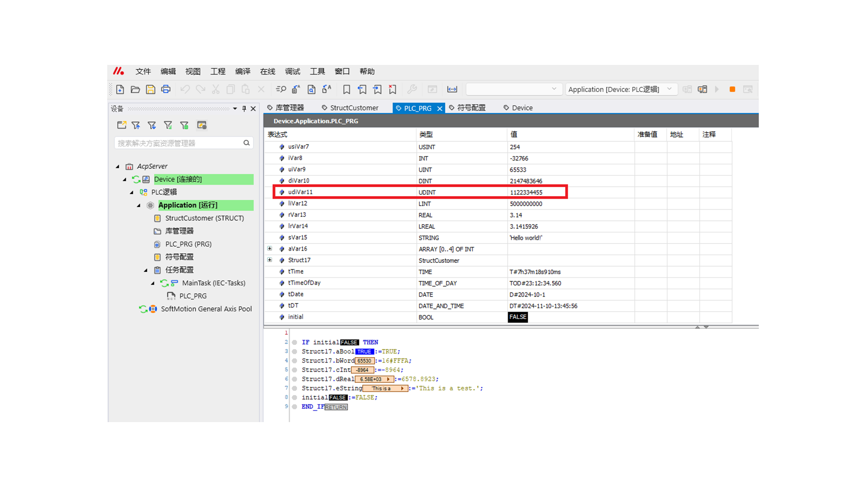Viewport: 866px width, 487px height.
Task: Click the first device panel toolbar icon
Action: (121, 125)
